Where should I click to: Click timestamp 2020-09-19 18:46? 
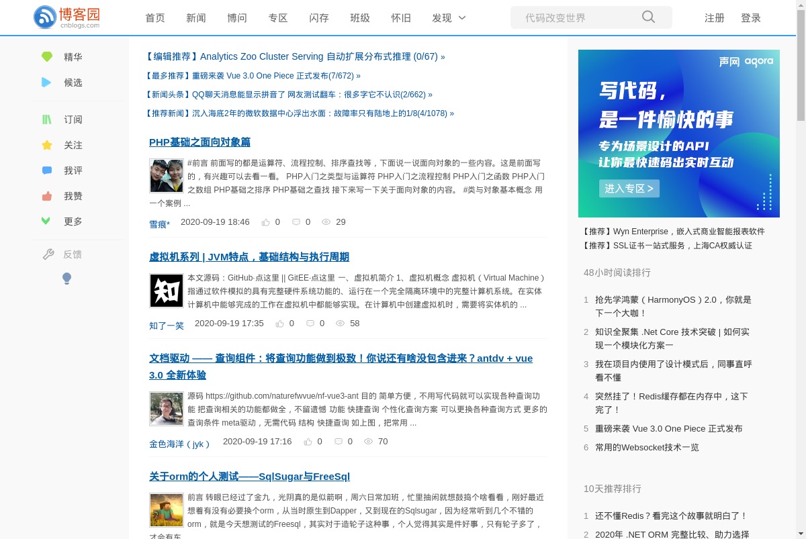pyautogui.click(x=215, y=222)
